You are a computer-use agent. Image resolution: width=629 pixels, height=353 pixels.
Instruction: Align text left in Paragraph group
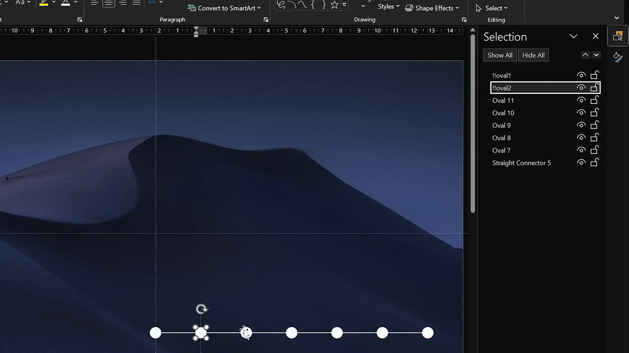click(95, 3)
